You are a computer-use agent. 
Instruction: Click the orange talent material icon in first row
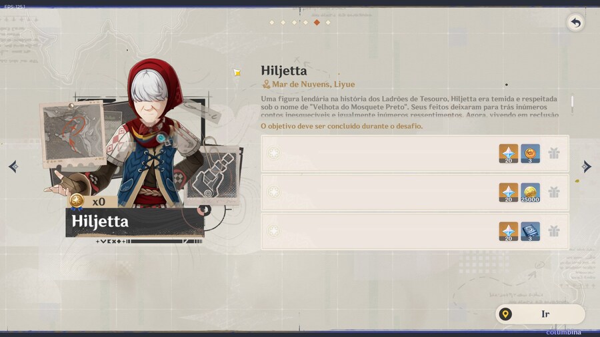(x=530, y=154)
